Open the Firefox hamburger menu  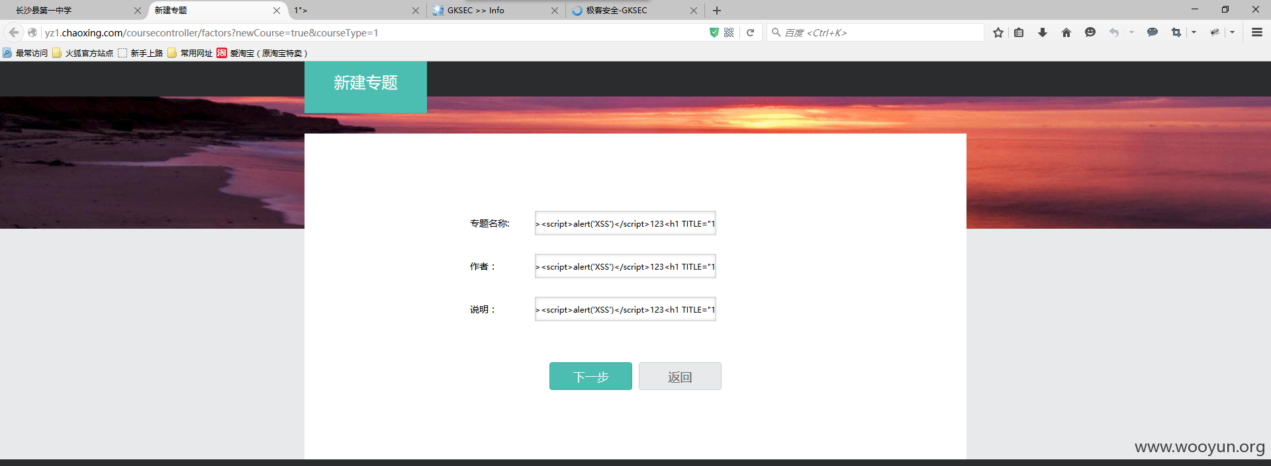1257,32
